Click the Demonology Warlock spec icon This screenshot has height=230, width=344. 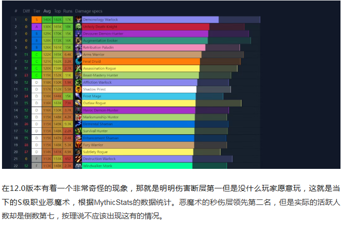tap(78, 20)
